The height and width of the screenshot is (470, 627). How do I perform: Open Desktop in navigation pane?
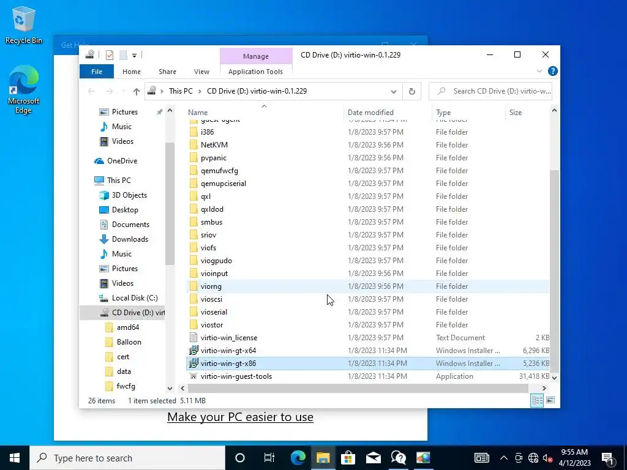pos(119,210)
